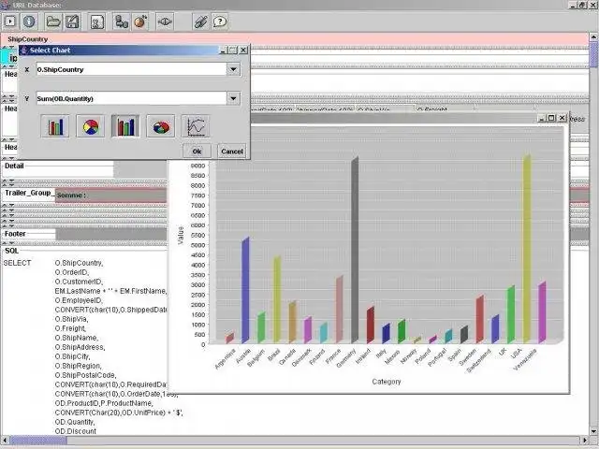
Task: Select the Footer band label
Action: click(x=15, y=234)
